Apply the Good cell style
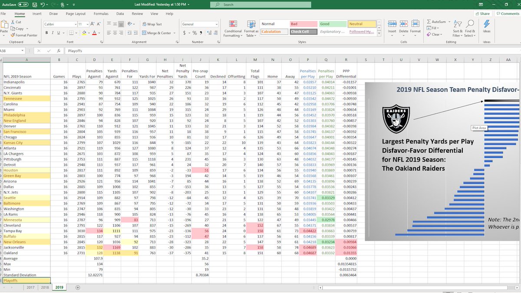 pyautogui.click(x=332, y=24)
